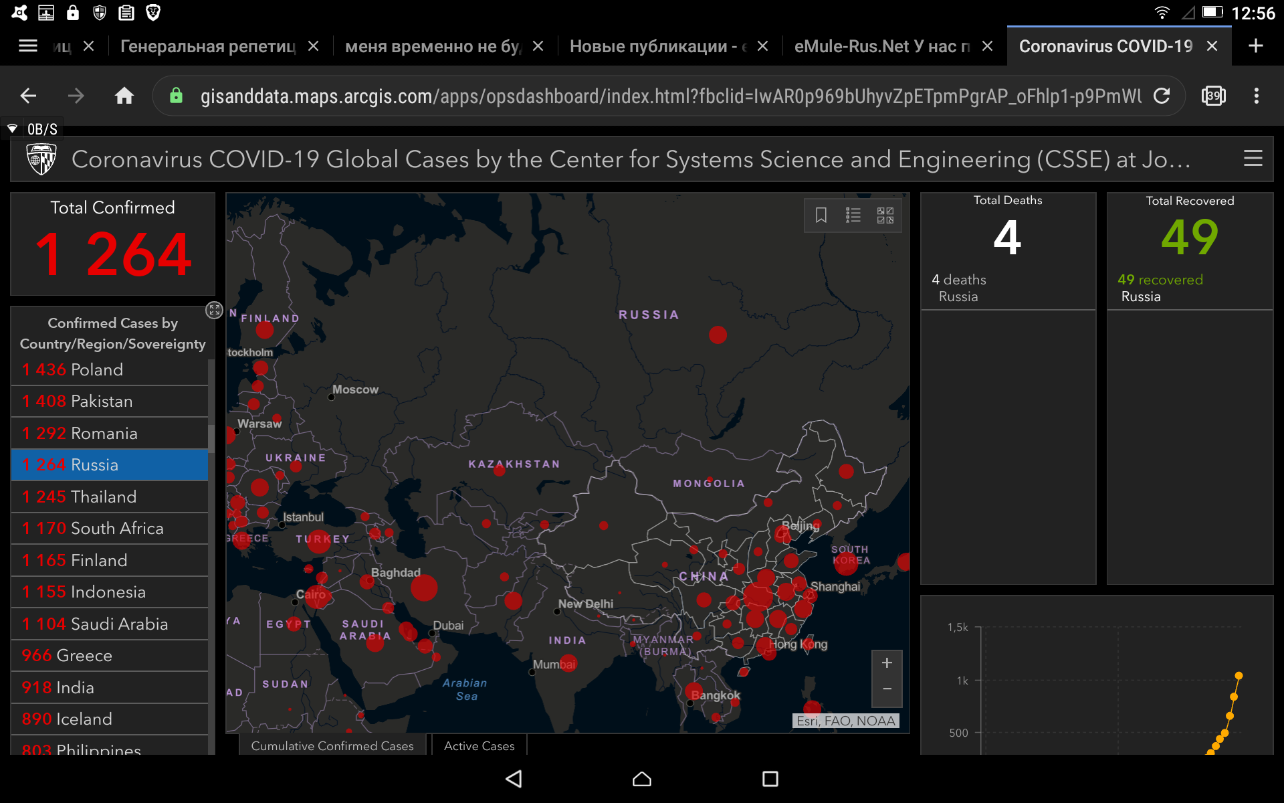Tap the Brave lion notification icon
Viewport: 1284px width, 803px height.
[x=153, y=13]
